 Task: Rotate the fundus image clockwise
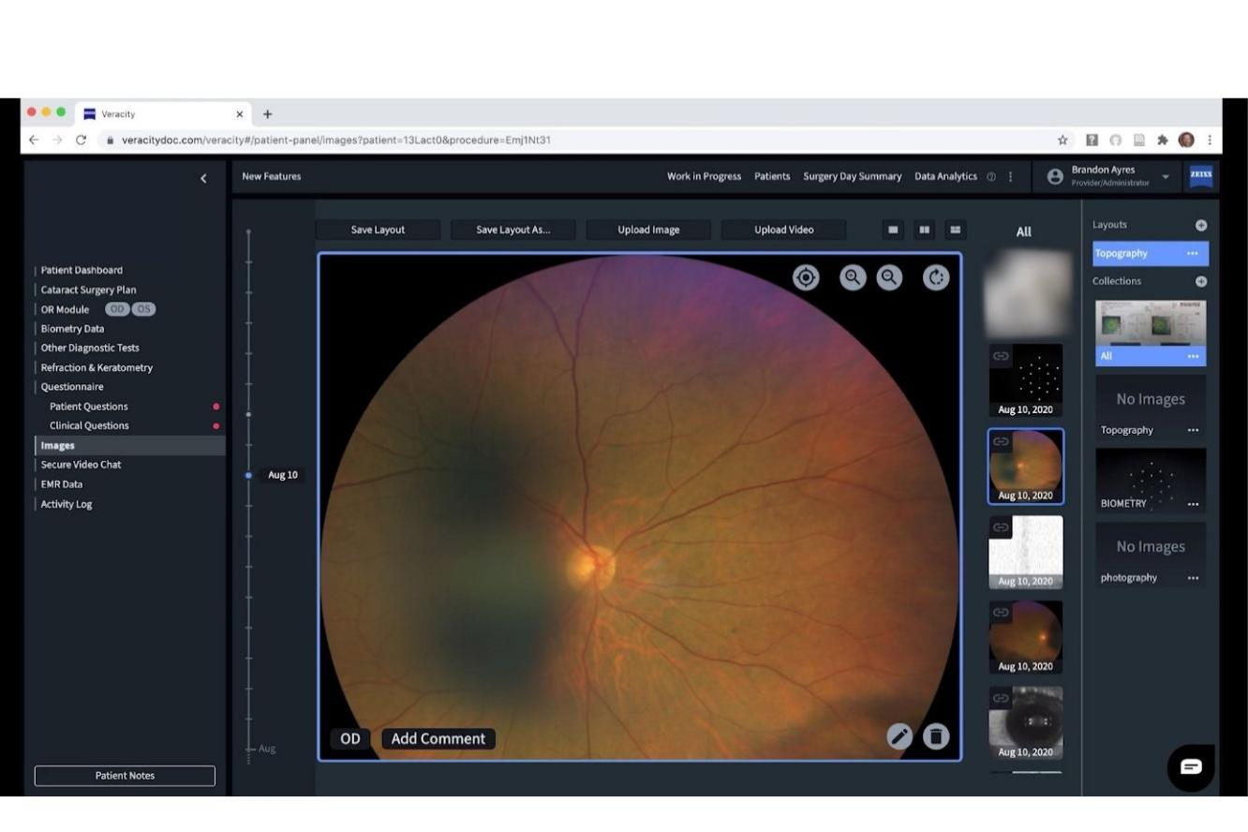[936, 277]
